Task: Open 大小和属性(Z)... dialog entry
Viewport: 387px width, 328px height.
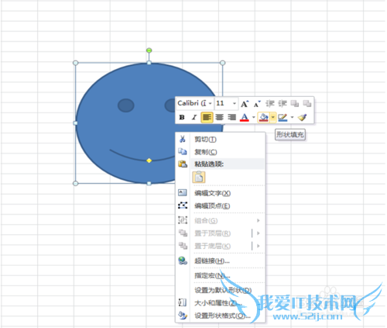Action: (220, 302)
